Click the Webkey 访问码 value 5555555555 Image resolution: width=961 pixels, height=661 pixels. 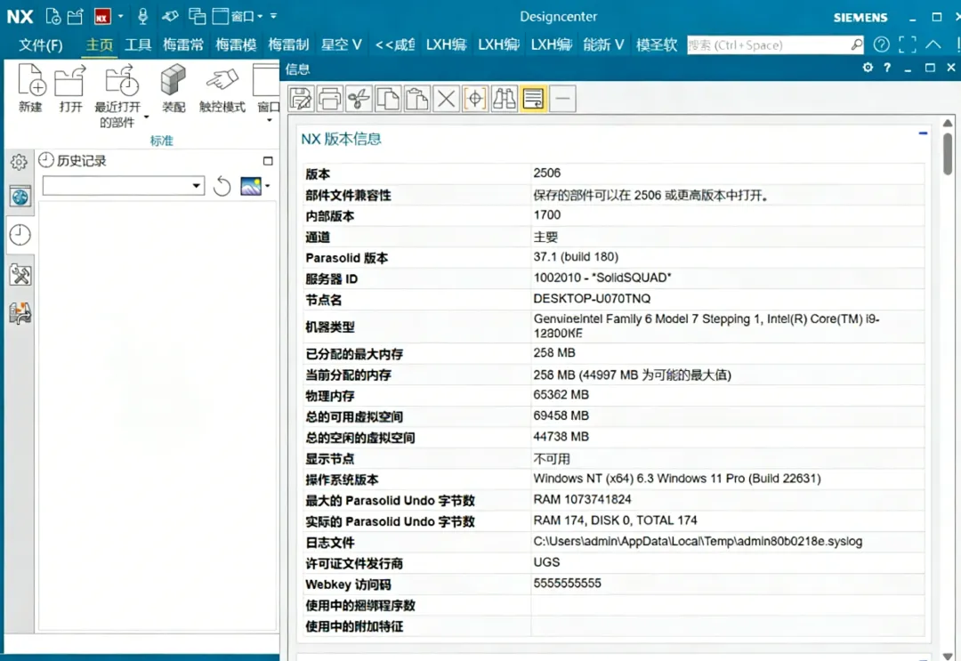[567, 584]
